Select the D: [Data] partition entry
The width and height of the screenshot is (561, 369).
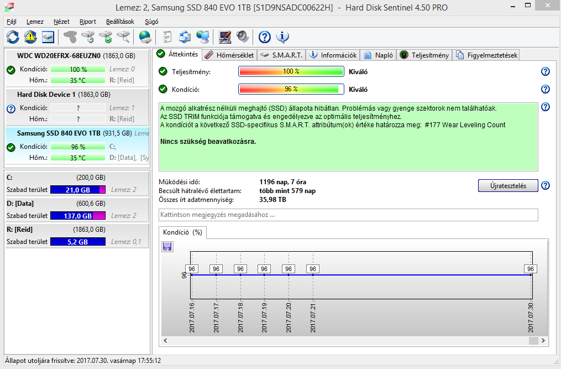[77, 210]
